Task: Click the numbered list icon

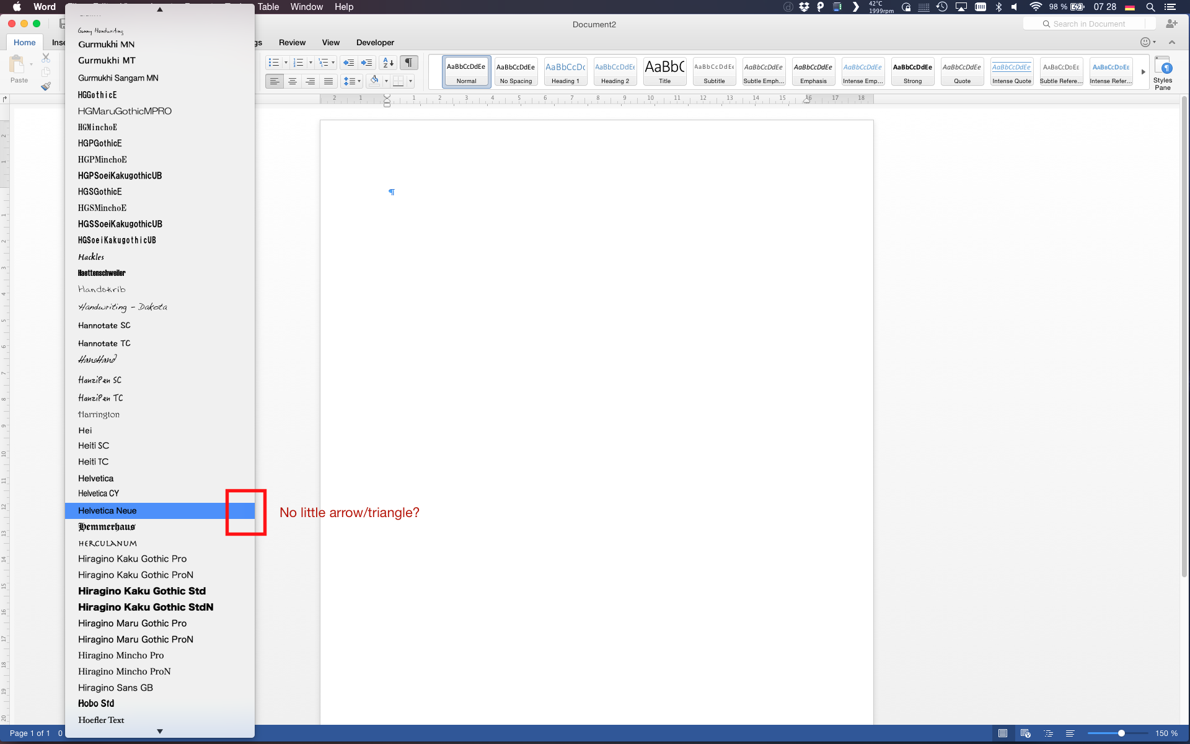Action: [x=298, y=63]
